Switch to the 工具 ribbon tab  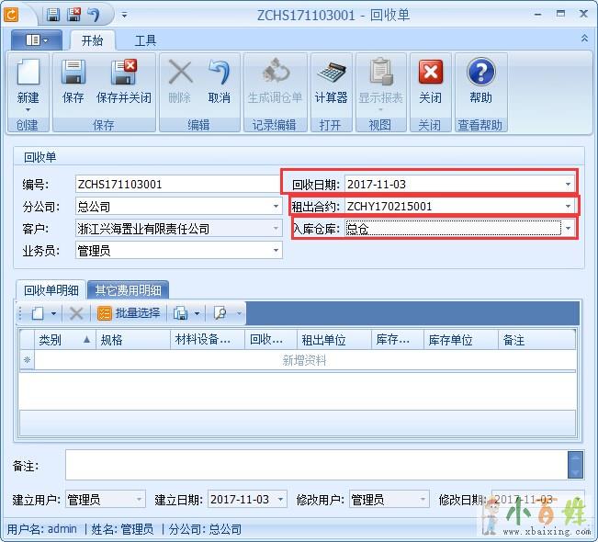pyautogui.click(x=145, y=40)
